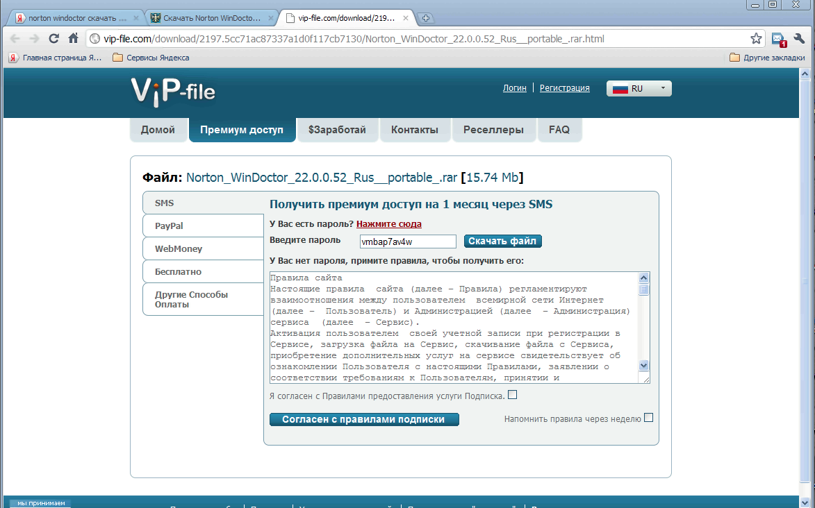Click page scrollbar up arrow
The height and width of the screenshot is (508, 815).
805,74
